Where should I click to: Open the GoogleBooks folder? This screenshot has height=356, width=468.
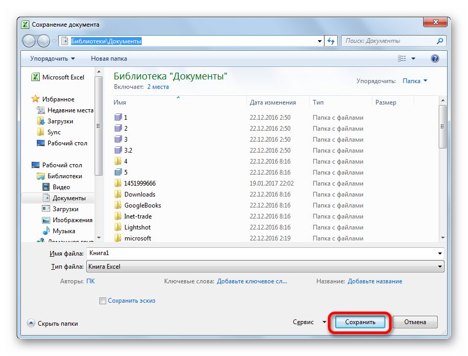click(x=142, y=205)
